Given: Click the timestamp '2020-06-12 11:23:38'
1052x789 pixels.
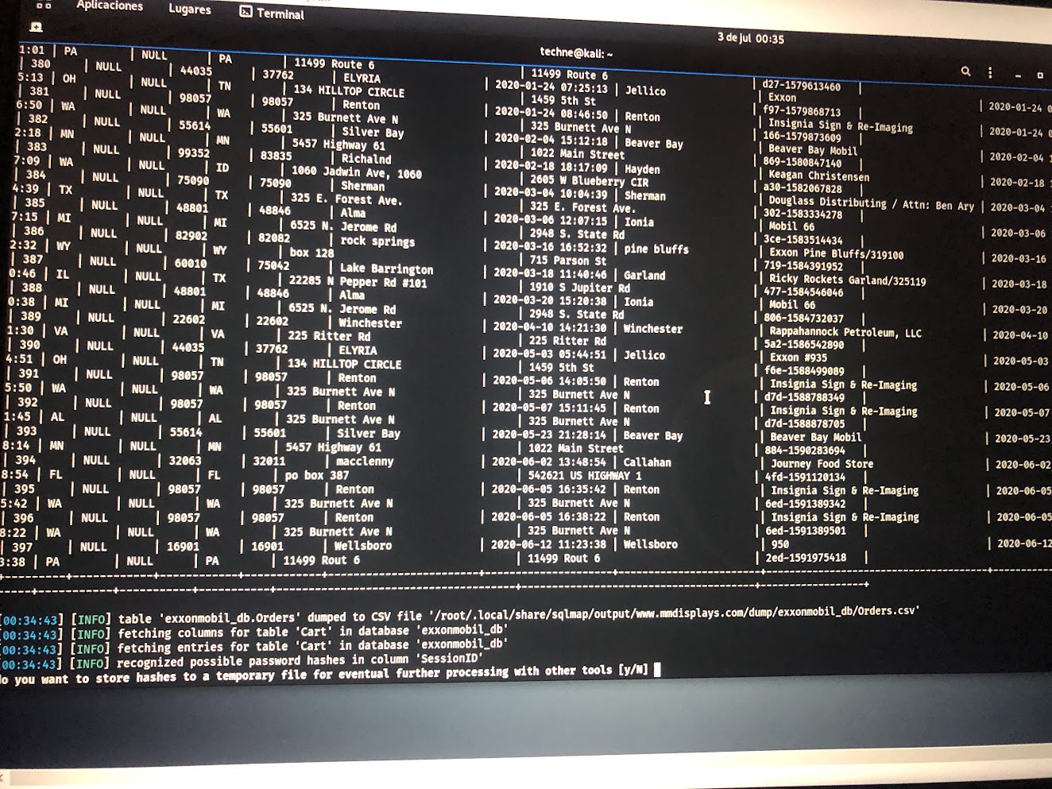Looking at the screenshot, I should (548, 544).
